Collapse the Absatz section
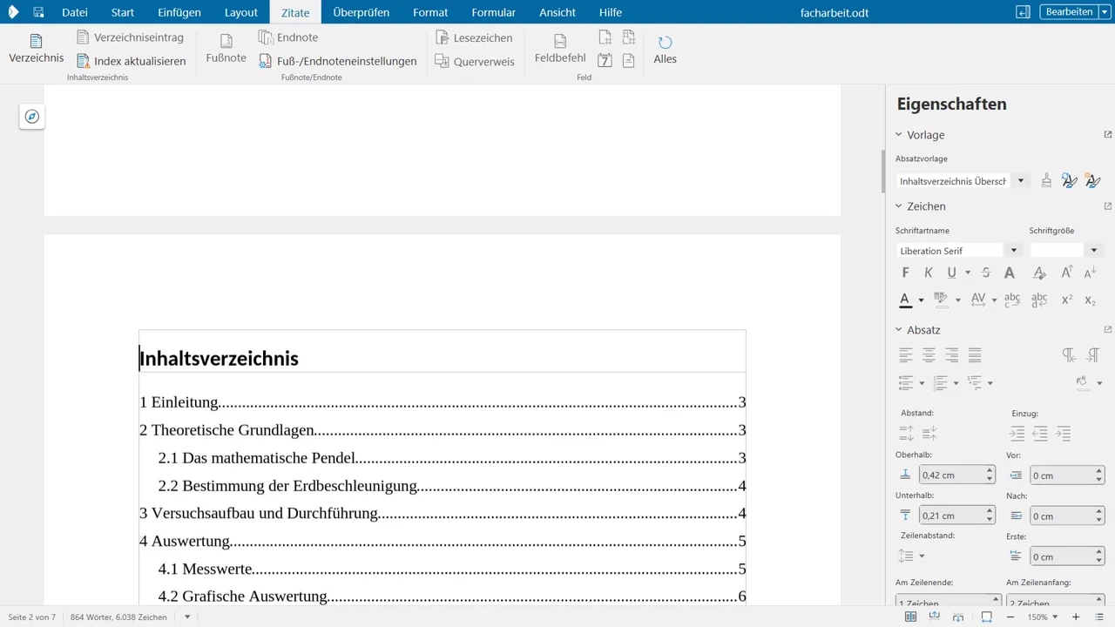Screen dimensions: 1115x627 click(x=899, y=330)
